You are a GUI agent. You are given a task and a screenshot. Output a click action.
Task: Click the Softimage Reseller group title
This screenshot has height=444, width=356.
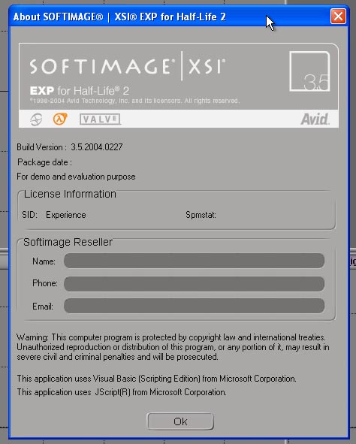pyautogui.click(x=68, y=242)
